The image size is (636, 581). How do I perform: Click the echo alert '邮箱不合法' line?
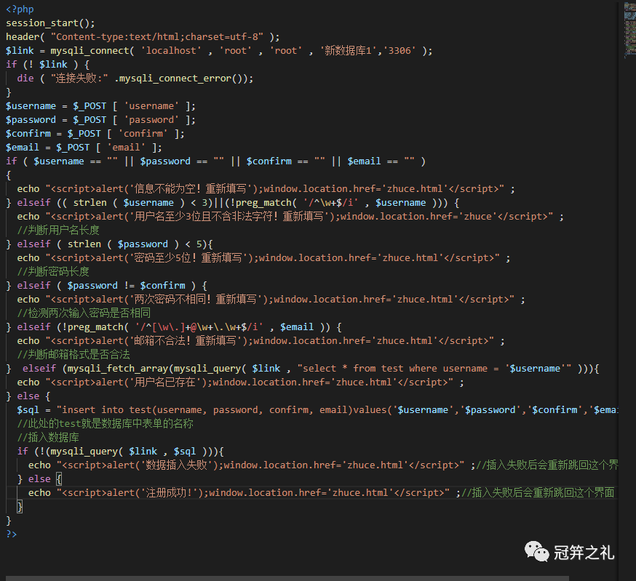[261, 340]
